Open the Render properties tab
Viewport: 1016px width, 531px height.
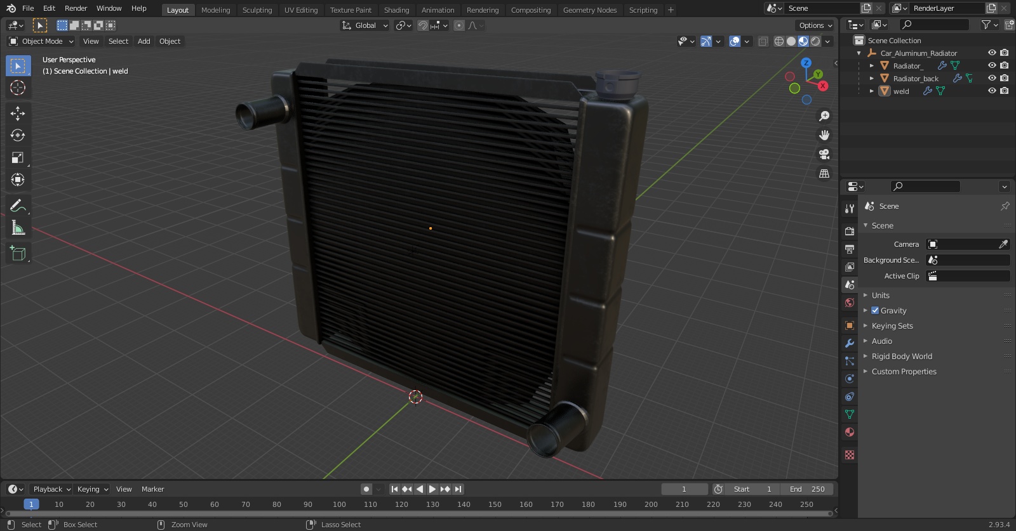coord(850,232)
